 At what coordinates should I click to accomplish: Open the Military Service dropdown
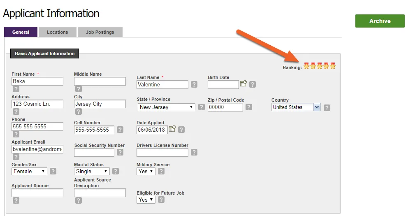point(146,171)
